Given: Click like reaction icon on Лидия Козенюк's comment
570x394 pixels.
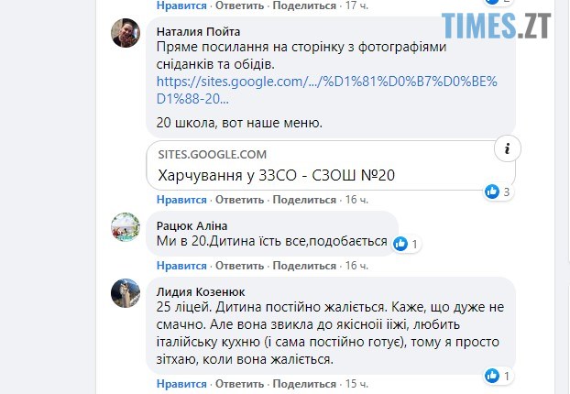Looking at the screenshot, I should pos(493,376).
